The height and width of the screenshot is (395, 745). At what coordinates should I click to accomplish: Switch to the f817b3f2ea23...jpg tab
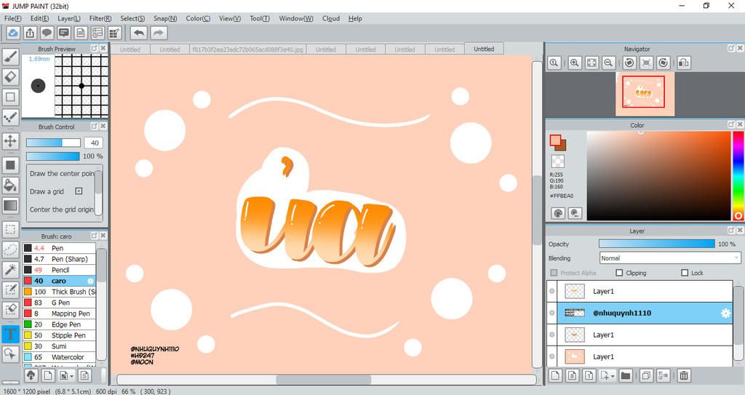point(247,49)
